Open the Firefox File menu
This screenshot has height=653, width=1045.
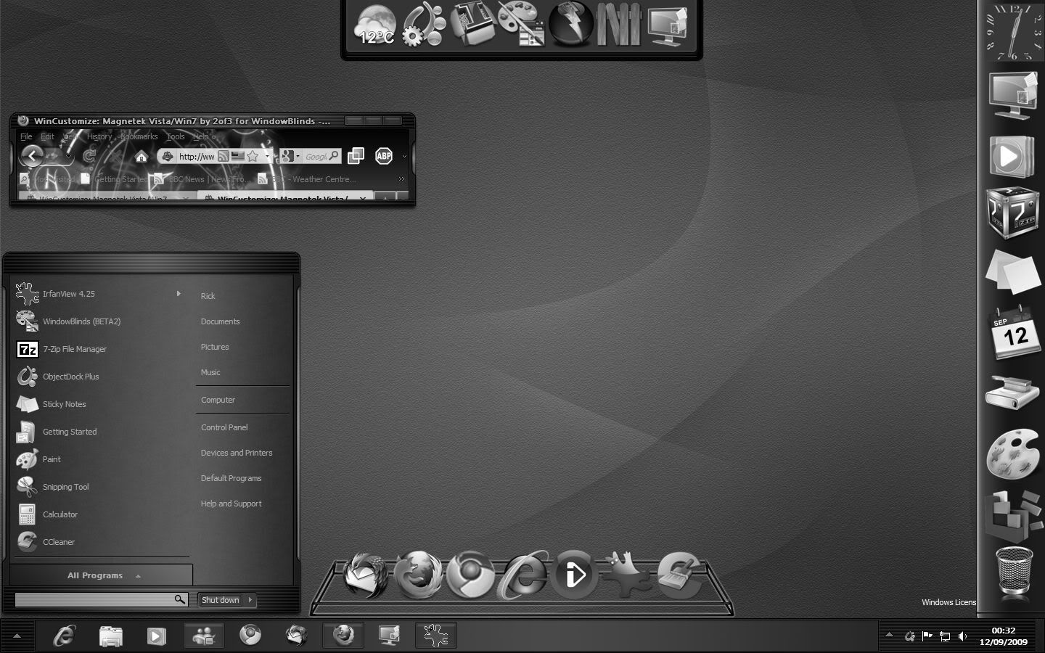coord(26,136)
